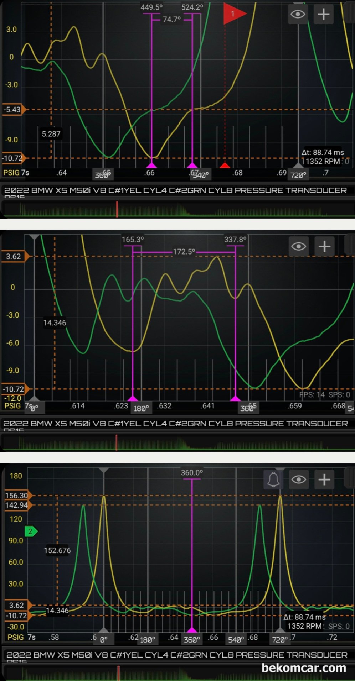Click the PSIG unit label in the bottom chart
The image size is (355, 681).
[x=16, y=637]
